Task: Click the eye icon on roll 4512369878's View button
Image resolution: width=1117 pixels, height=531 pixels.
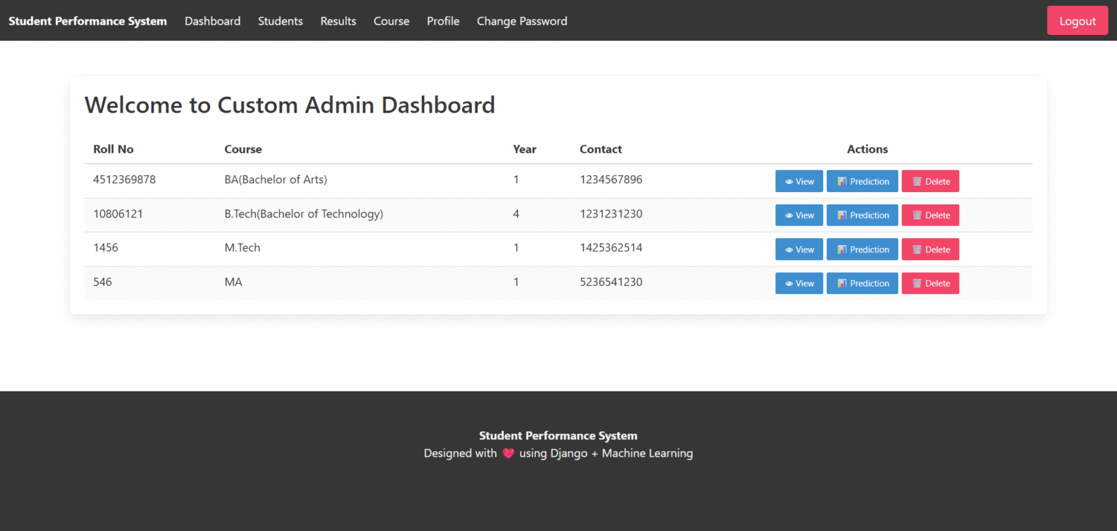Action: [789, 181]
